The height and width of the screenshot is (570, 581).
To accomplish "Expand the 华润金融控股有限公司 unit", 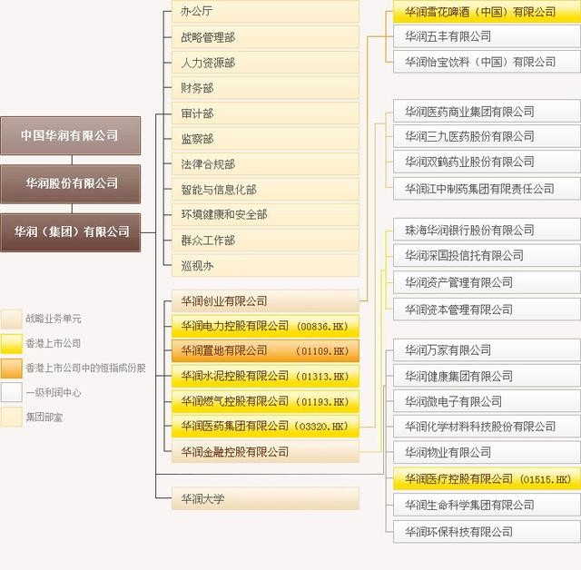I will (x=265, y=451).
